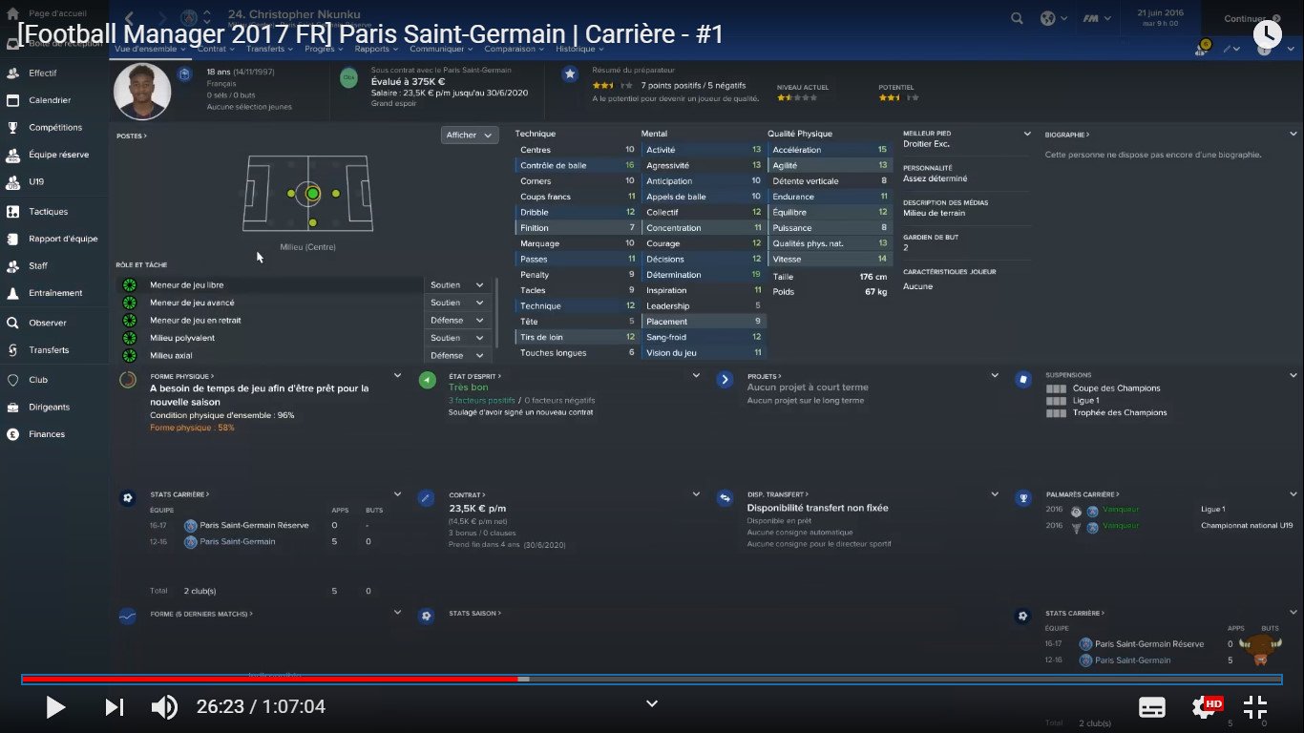Image resolution: width=1304 pixels, height=733 pixels.
Task: Open the Contrat tab menu
Action: coord(215,49)
